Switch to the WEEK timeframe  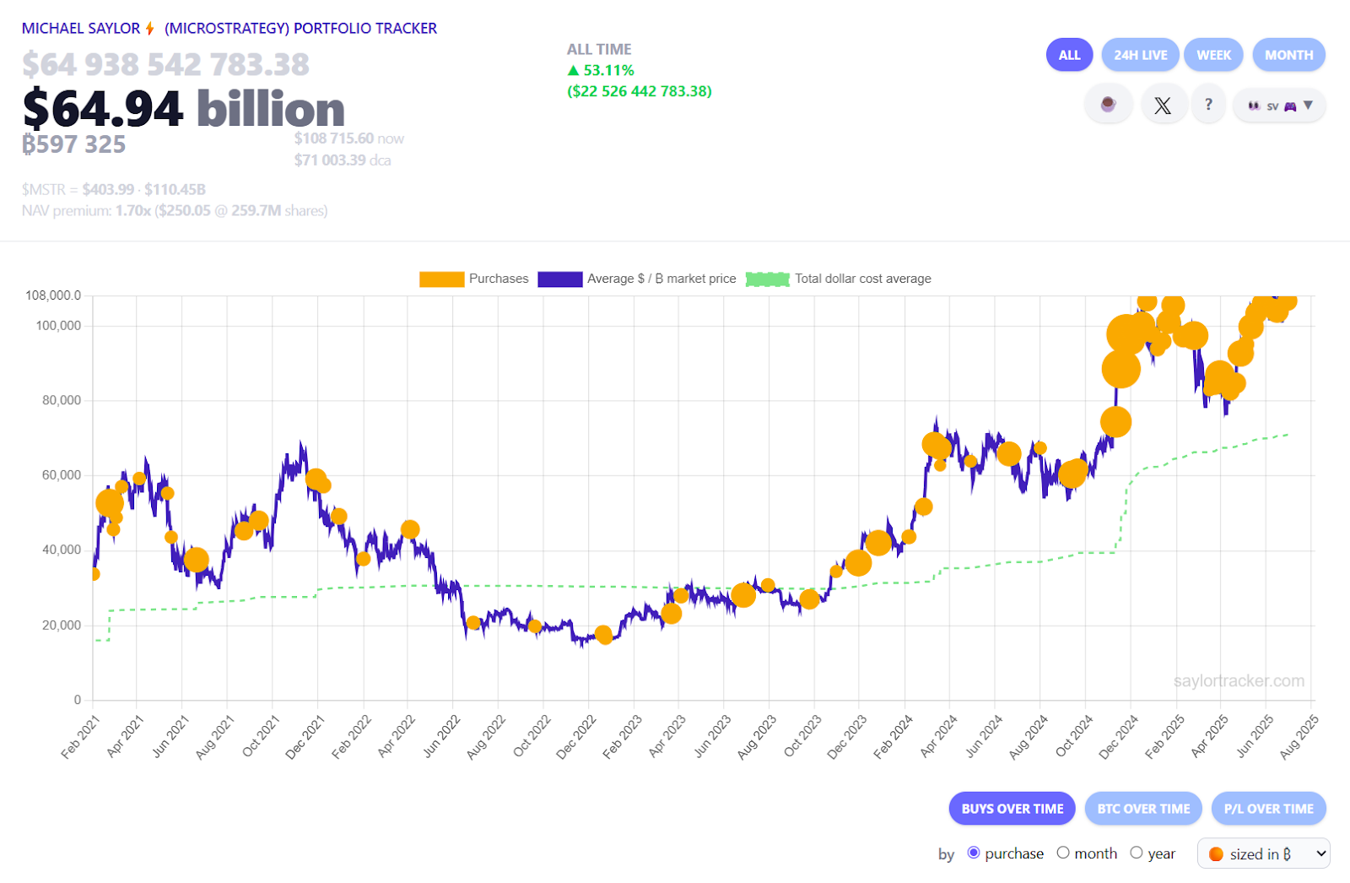[1213, 55]
